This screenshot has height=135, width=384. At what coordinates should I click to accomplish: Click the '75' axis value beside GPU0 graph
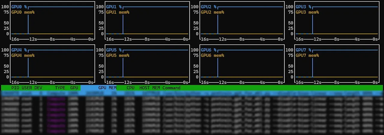coord(6,12)
